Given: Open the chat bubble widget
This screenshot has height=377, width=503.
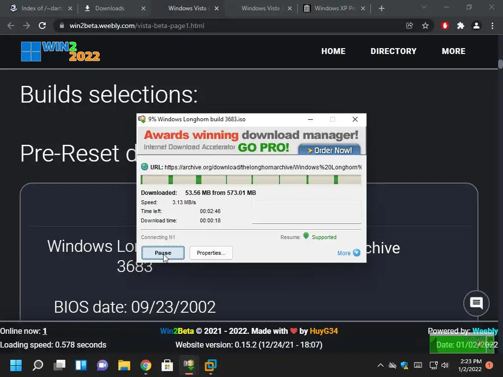Looking at the screenshot, I should (x=476, y=303).
